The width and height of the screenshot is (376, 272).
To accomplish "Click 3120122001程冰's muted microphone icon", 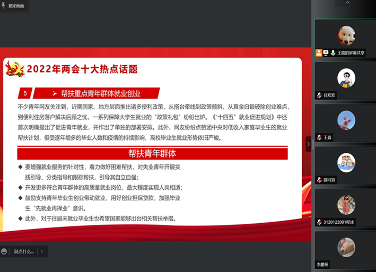I will pyautogui.click(x=319, y=222).
